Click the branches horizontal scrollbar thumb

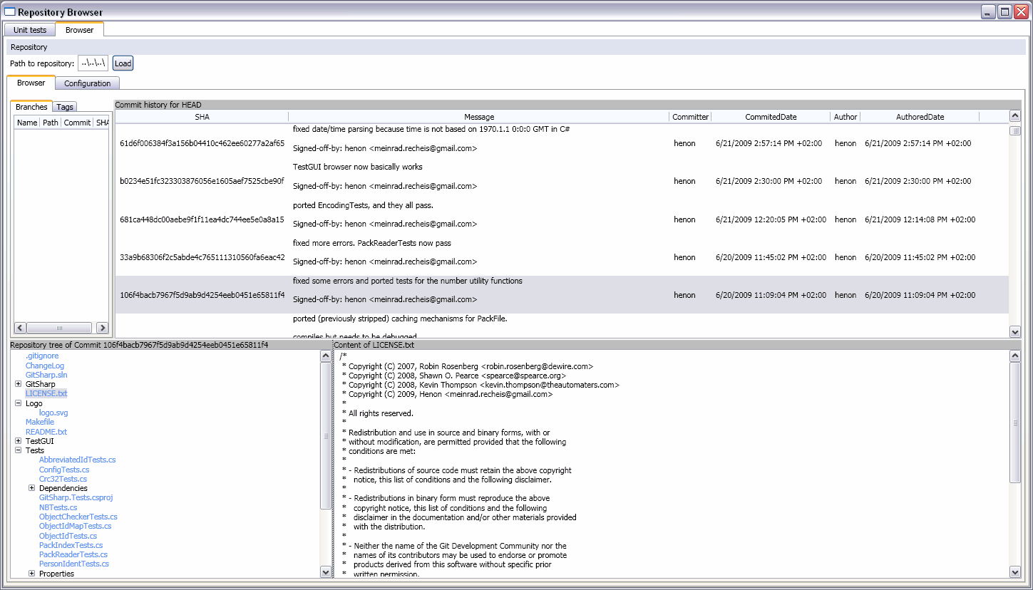point(59,328)
